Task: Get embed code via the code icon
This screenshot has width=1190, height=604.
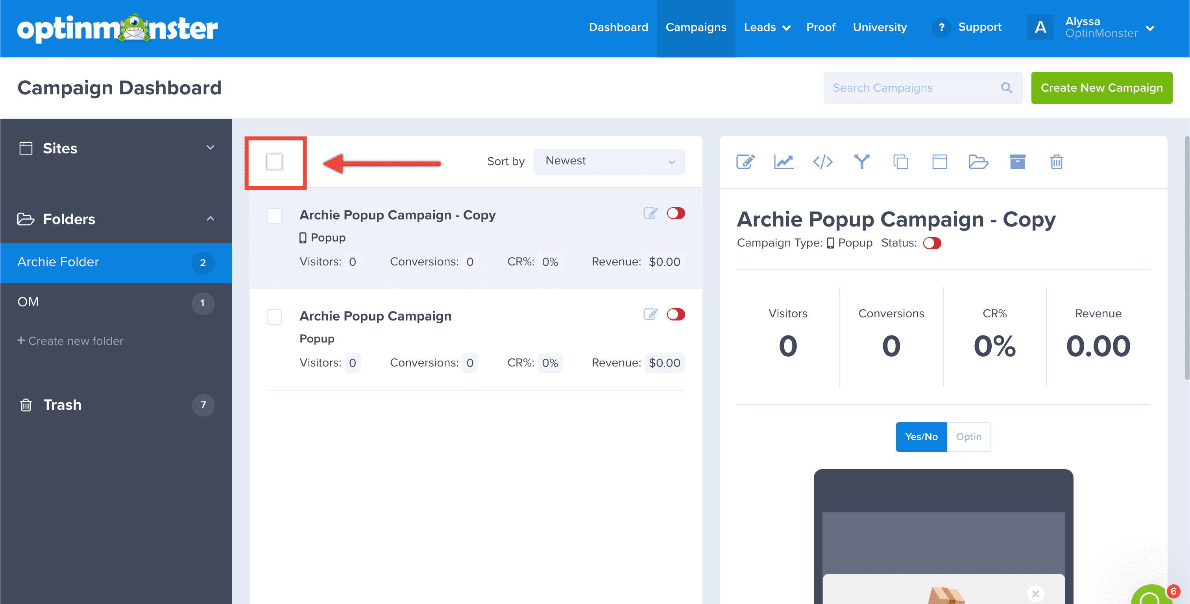Action: (x=823, y=162)
